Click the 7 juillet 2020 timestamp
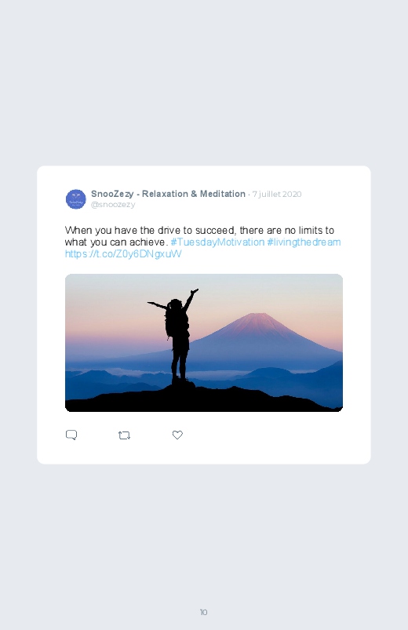This screenshot has height=630, width=408. [x=277, y=194]
